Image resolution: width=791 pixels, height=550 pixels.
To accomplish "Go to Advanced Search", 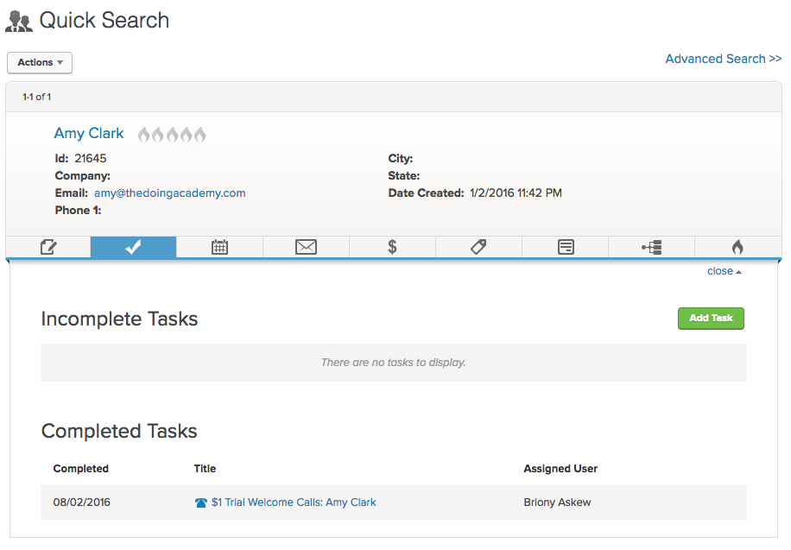I will [x=723, y=59].
